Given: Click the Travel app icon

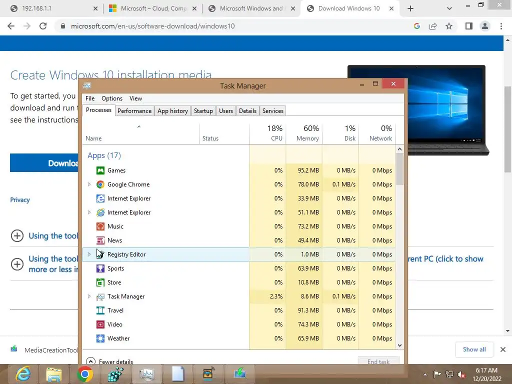Looking at the screenshot, I should [100, 310].
